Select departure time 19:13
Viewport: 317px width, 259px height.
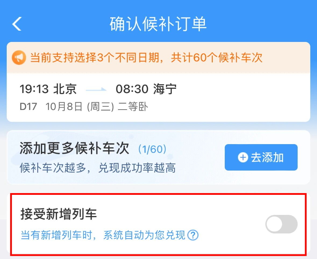(34, 90)
